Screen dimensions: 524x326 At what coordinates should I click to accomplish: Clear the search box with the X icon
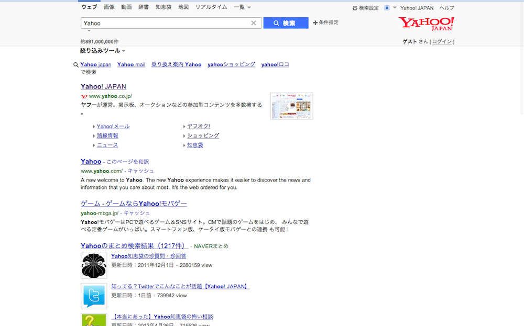pyautogui.click(x=254, y=23)
